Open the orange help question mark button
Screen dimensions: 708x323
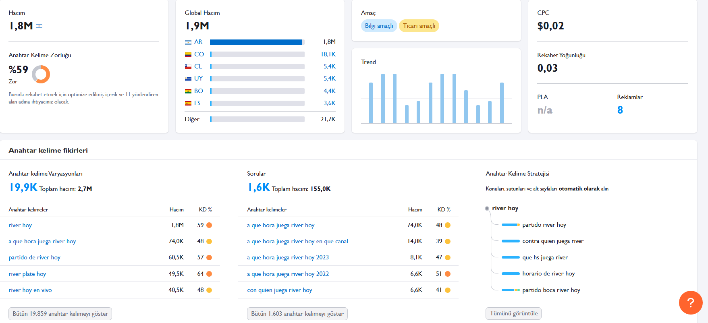click(x=690, y=302)
